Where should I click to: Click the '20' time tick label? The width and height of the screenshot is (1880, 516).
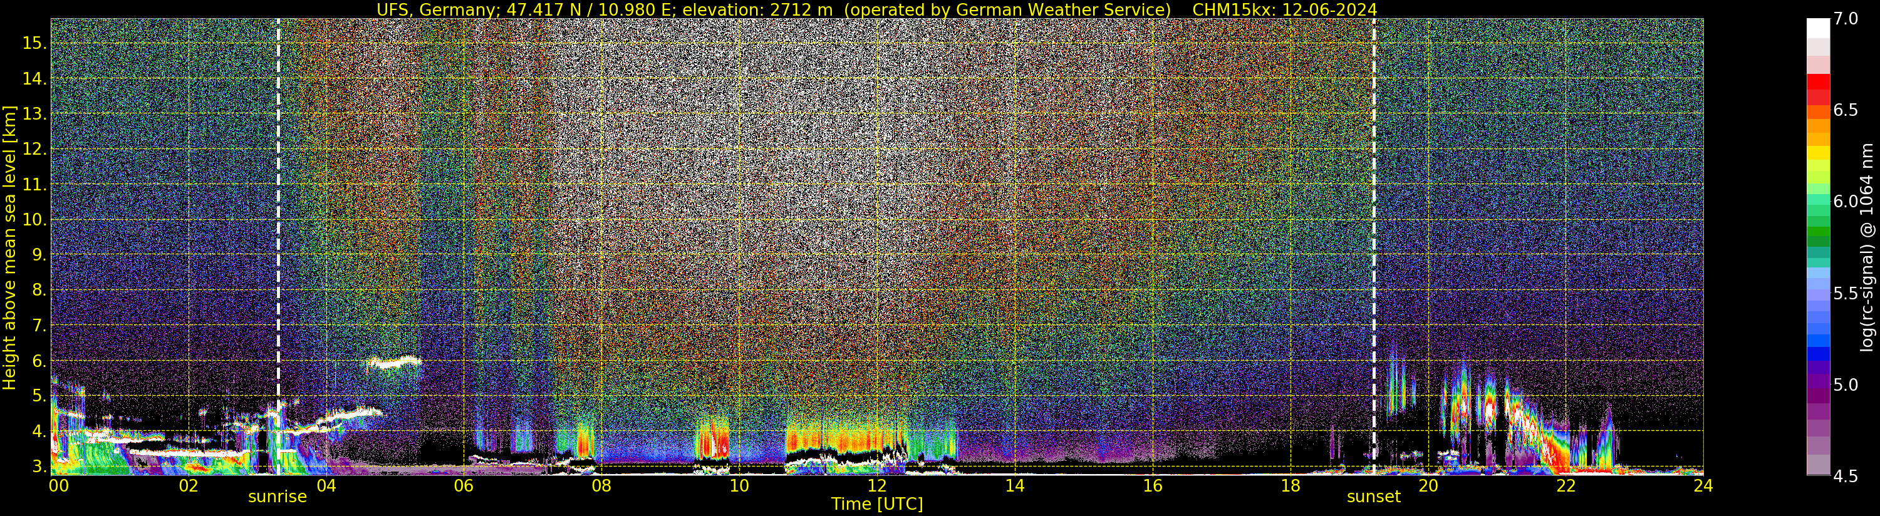point(1428,486)
